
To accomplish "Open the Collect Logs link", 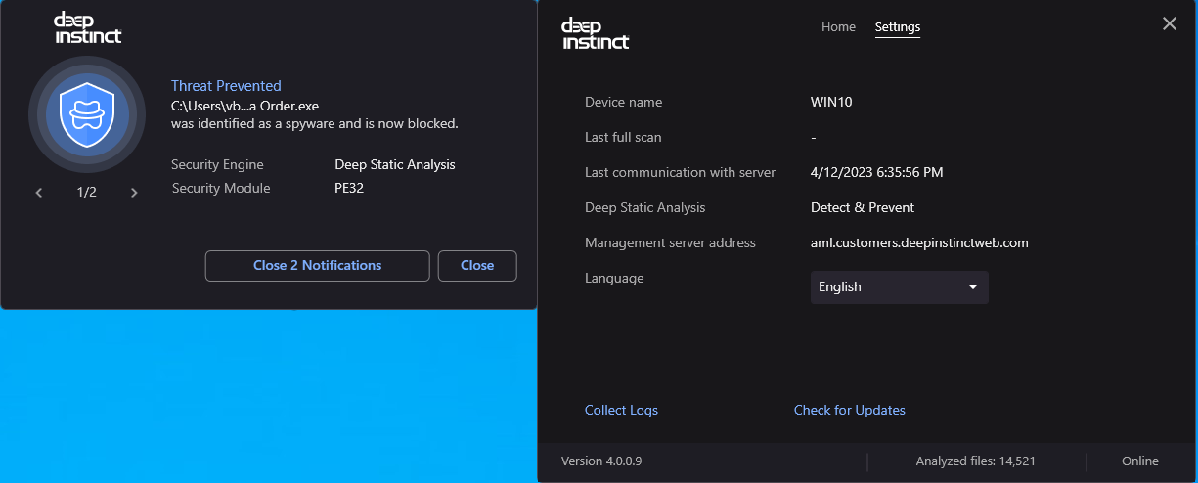I will tap(621, 411).
